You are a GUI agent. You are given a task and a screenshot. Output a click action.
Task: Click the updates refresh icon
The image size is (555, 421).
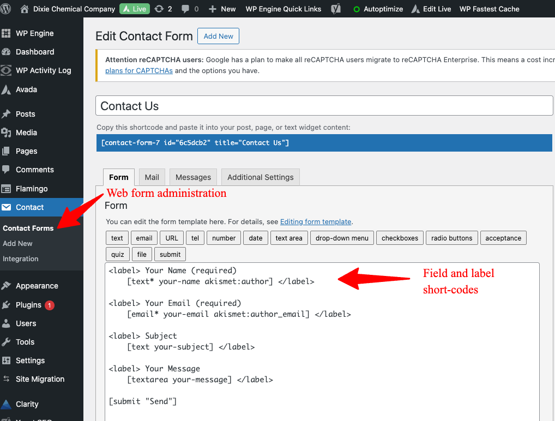pos(159,9)
